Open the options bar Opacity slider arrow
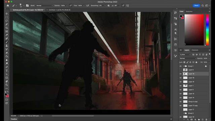This screenshot has width=215, height=121. click(x=67, y=6)
